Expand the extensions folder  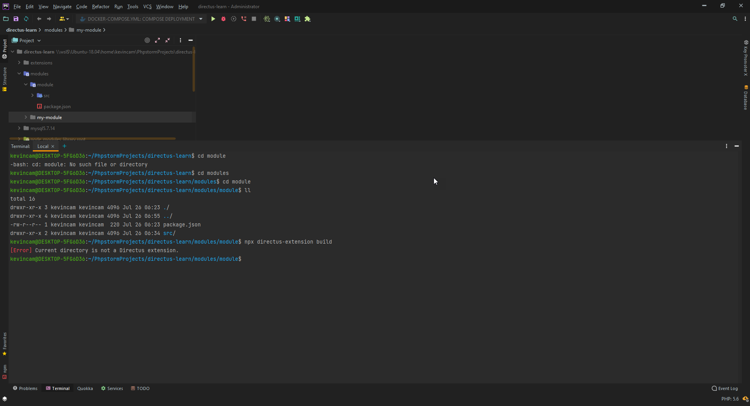[x=18, y=62]
